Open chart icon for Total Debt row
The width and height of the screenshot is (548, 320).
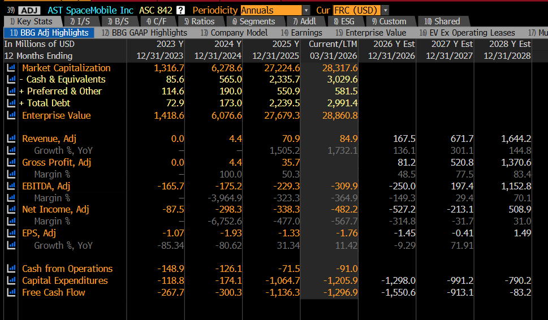click(11, 103)
